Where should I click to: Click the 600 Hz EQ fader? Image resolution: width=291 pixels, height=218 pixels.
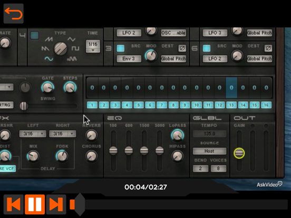(x=129, y=151)
